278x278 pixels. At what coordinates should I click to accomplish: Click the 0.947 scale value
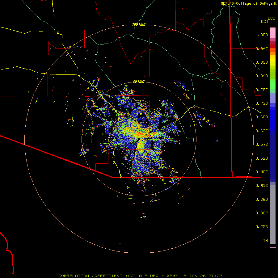(262, 48)
